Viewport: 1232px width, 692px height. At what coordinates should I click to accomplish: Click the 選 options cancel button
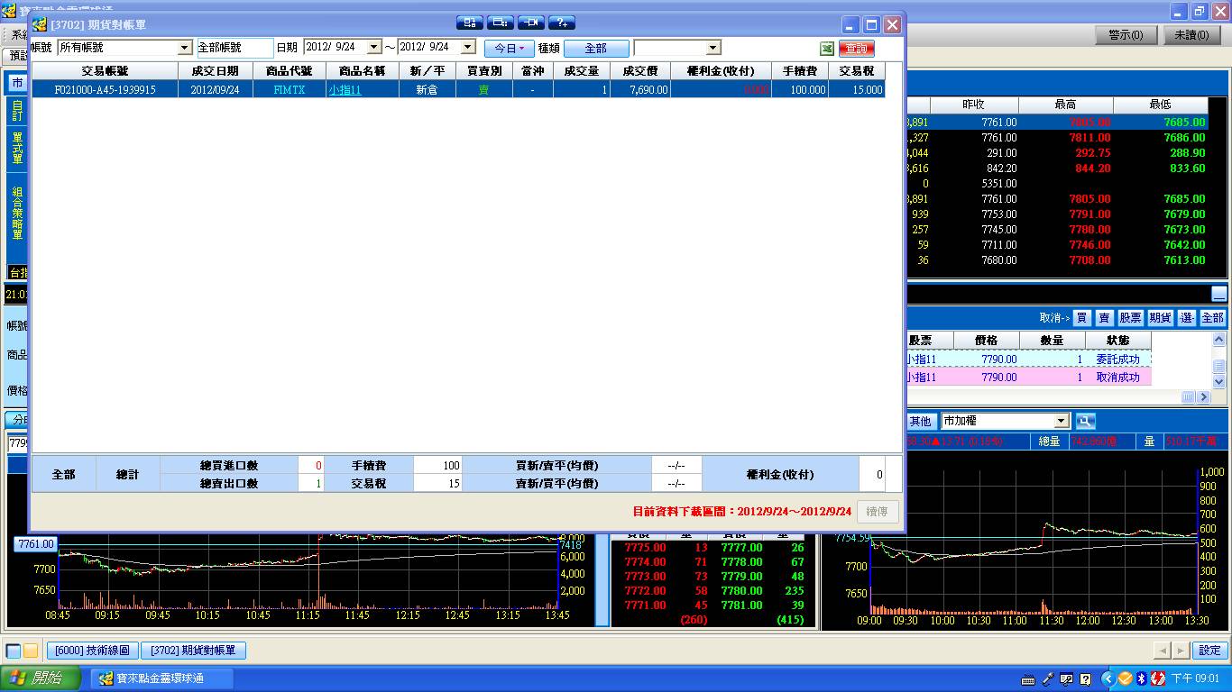(x=1186, y=318)
